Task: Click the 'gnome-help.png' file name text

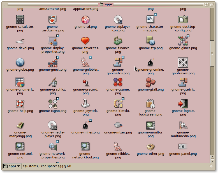Action: (20, 111)
